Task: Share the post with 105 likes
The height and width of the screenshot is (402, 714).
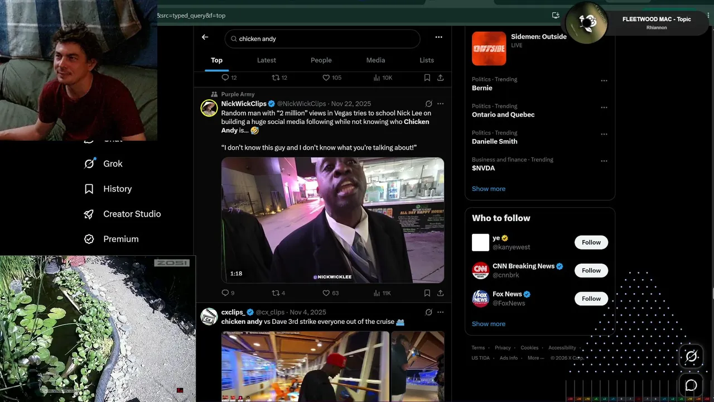Action: pyautogui.click(x=440, y=78)
